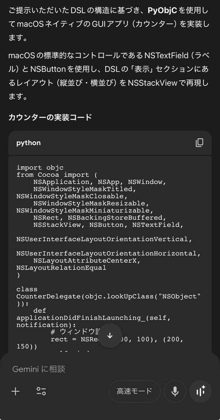This screenshot has height=420, width=220.
Task: Click the 'python' code block label
Action: 28,143
